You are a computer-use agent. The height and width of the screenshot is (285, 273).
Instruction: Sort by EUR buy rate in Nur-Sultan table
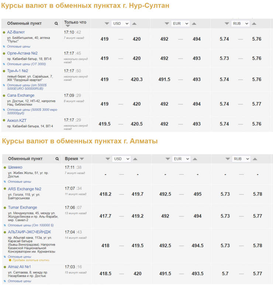click(x=167, y=24)
